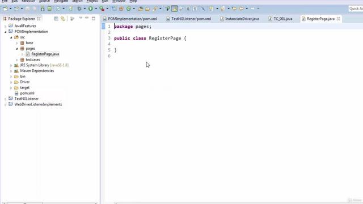The width and height of the screenshot is (363, 204).
Task: Click the Open Type toolbar icon
Action: pyautogui.click(x=141, y=9)
